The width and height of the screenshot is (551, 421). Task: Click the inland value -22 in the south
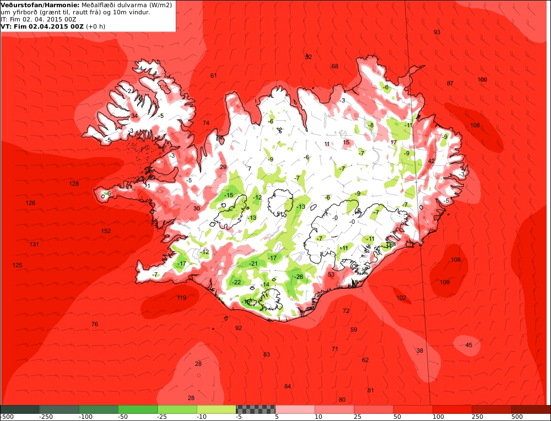click(236, 282)
